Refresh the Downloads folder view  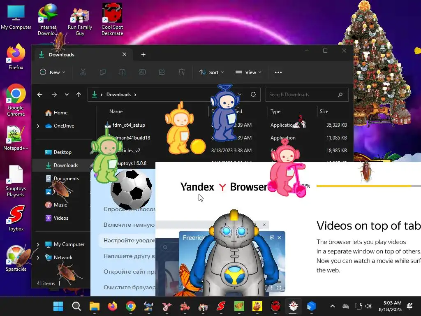pyautogui.click(x=253, y=94)
